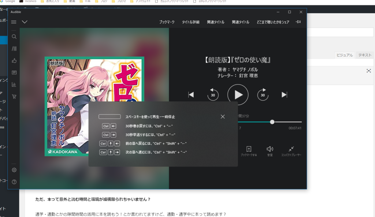Start playback with the Play button
This screenshot has height=217, width=375.
click(238, 95)
